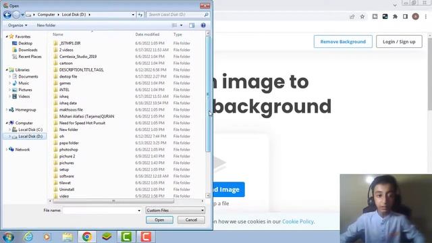432x243 pixels.
Task: Open the green Camtasia taskbar icon
Action: 126,237
